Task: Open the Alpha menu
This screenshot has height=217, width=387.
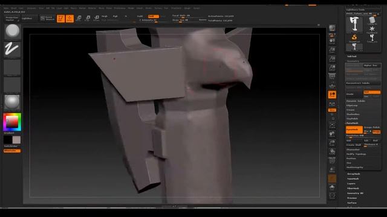Action: (x=6, y=8)
